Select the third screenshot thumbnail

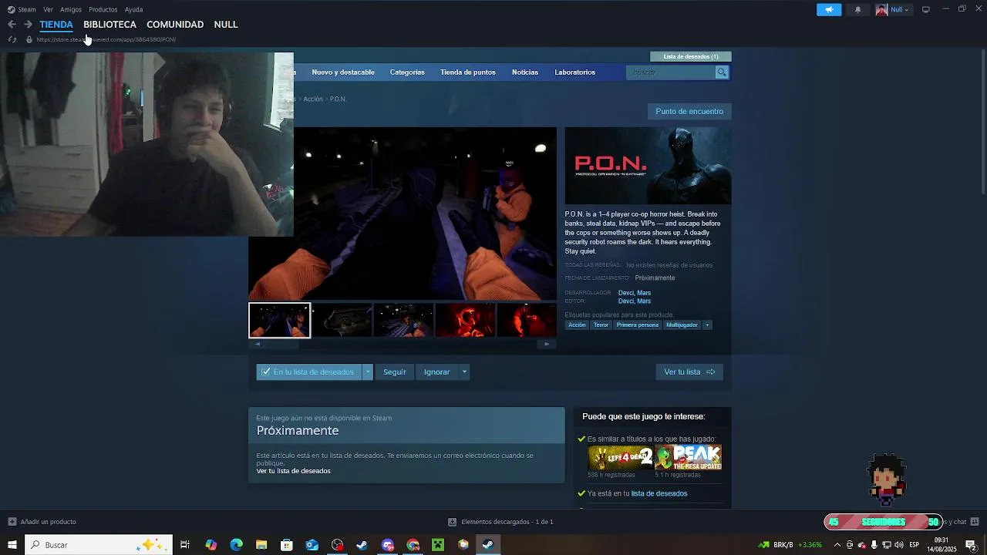tap(403, 320)
